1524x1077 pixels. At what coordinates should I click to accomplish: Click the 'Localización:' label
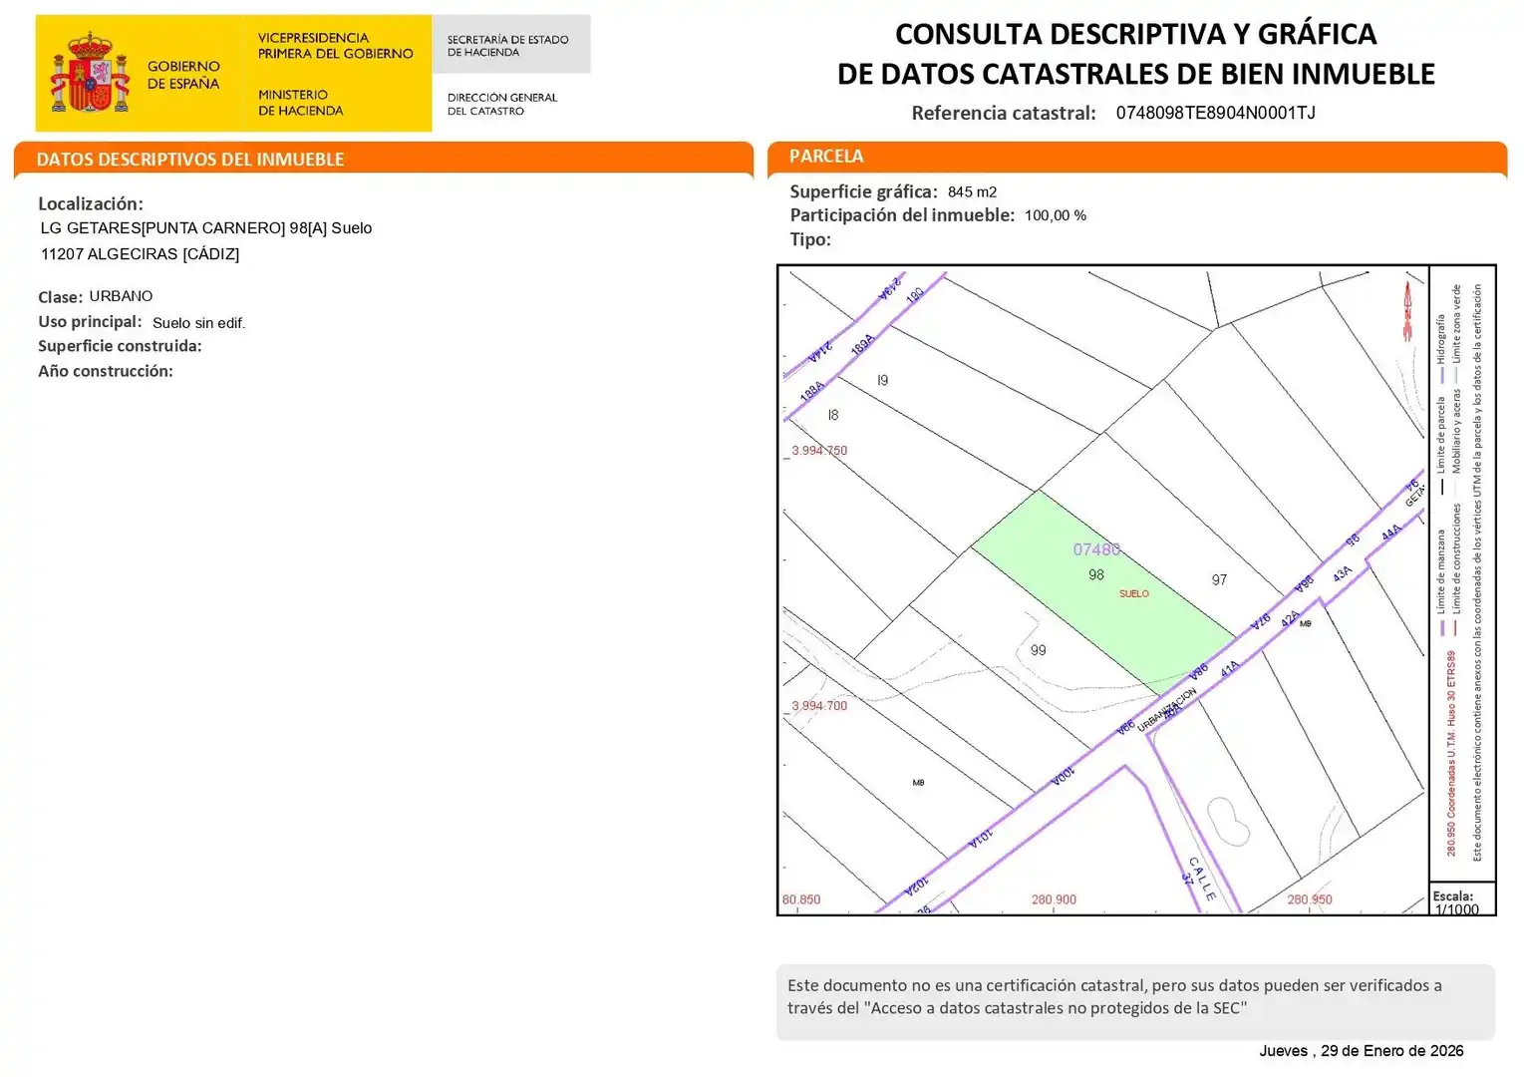pos(91,203)
